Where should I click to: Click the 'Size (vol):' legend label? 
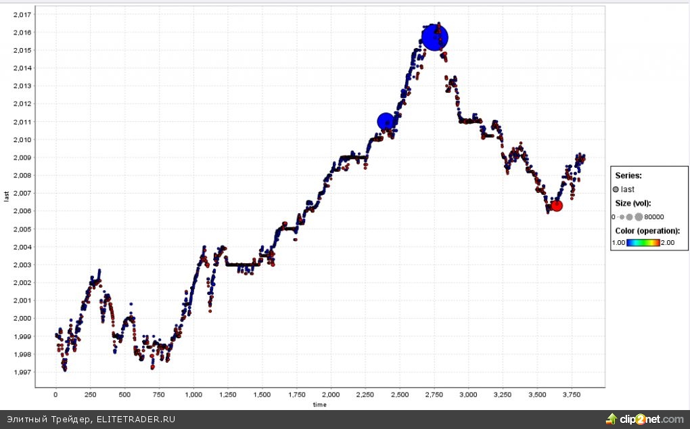pos(632,203)
